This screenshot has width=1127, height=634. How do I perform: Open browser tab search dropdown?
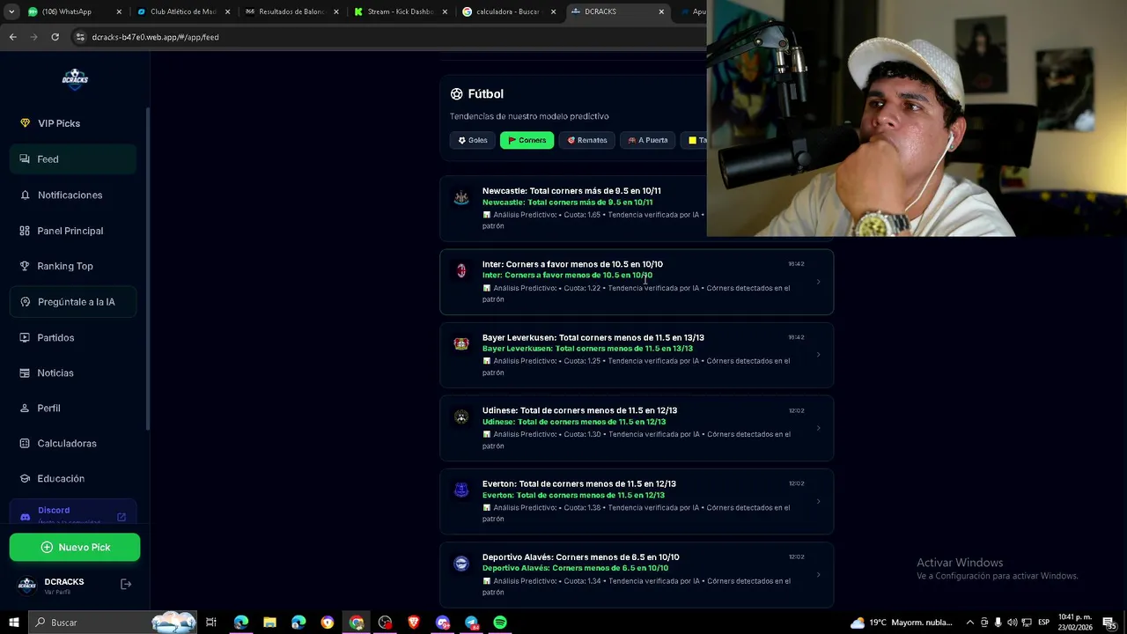click(11, 11)
